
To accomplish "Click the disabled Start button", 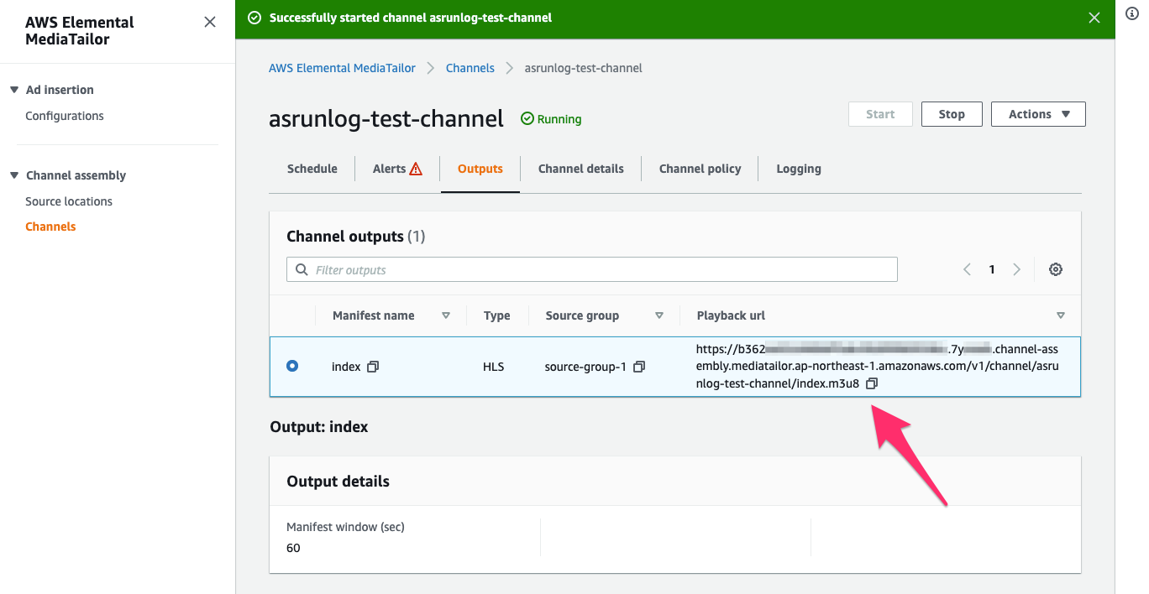I will coord(880,114).
